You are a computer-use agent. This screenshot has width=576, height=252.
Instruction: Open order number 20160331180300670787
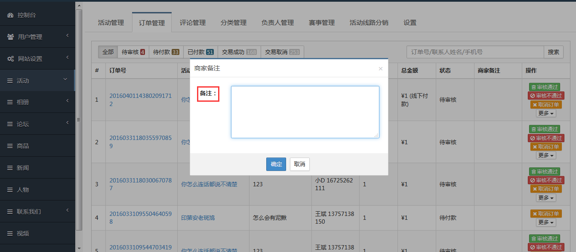pyautogui.click(x=141, y=184)
